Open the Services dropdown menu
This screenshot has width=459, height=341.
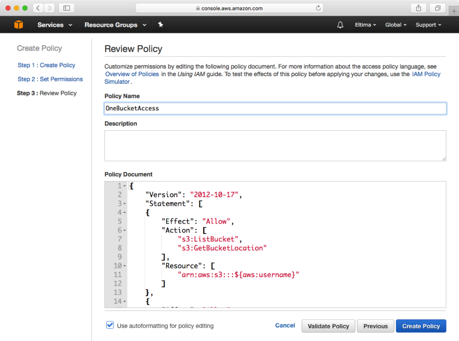click(x=55, y=25)
